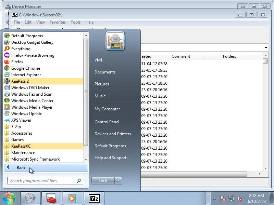Open Default Programs in right pane

(x=110, y=146)
